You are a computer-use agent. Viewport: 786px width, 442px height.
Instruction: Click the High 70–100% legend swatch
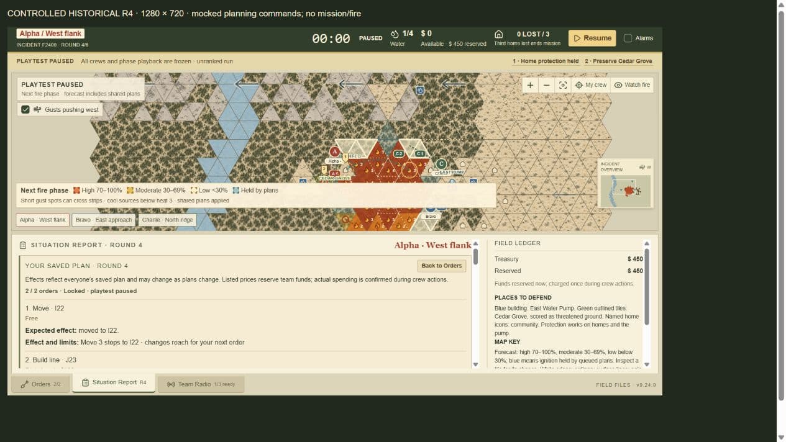76,191
